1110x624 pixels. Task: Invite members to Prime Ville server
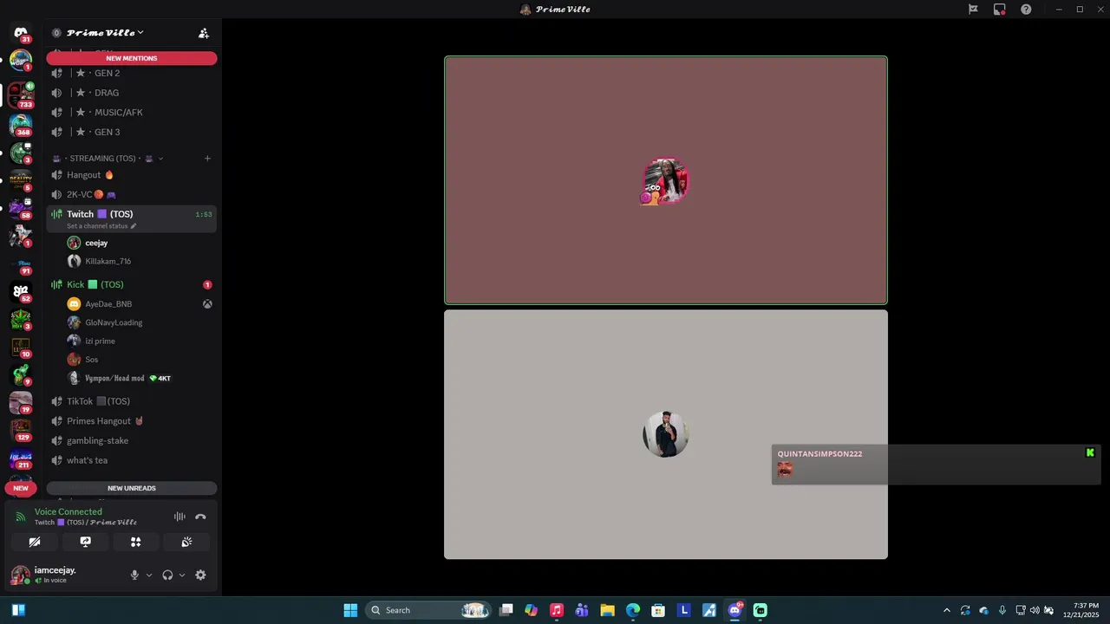pyautogui.click(x=204, y=33)
